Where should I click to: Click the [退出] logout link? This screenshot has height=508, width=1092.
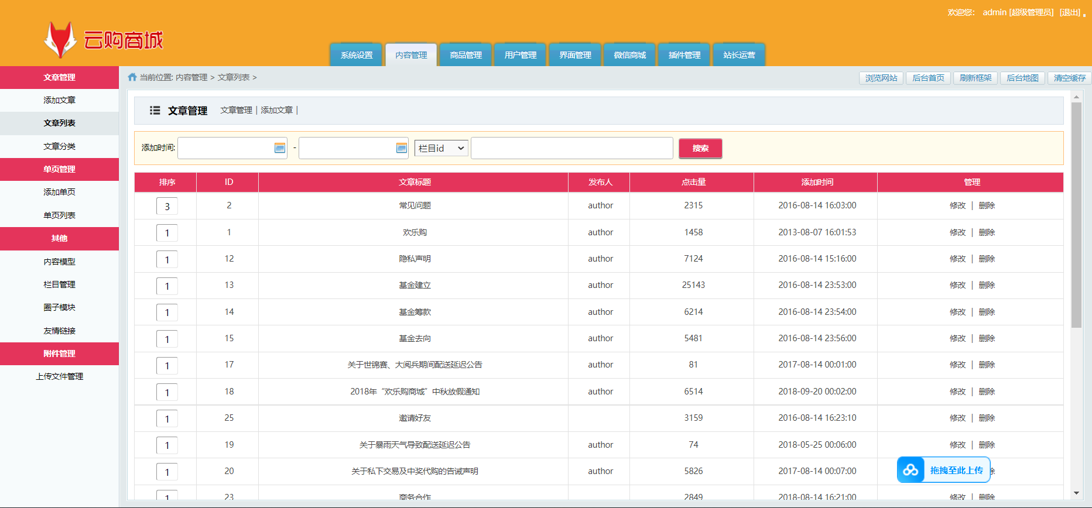[1070, 12]
